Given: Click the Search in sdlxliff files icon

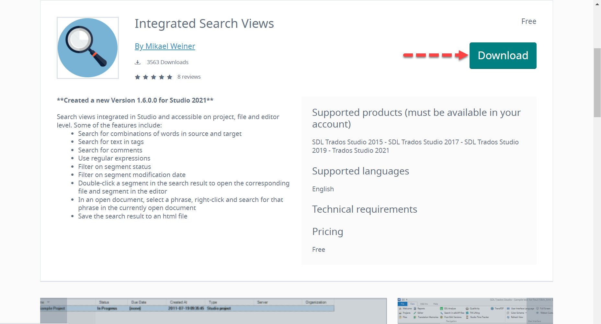Looking at the screenshot, I should pos(442,313).
